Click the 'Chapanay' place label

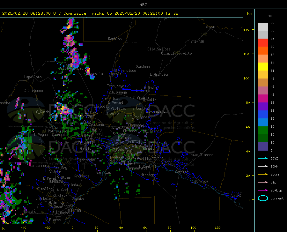(136, 125)
